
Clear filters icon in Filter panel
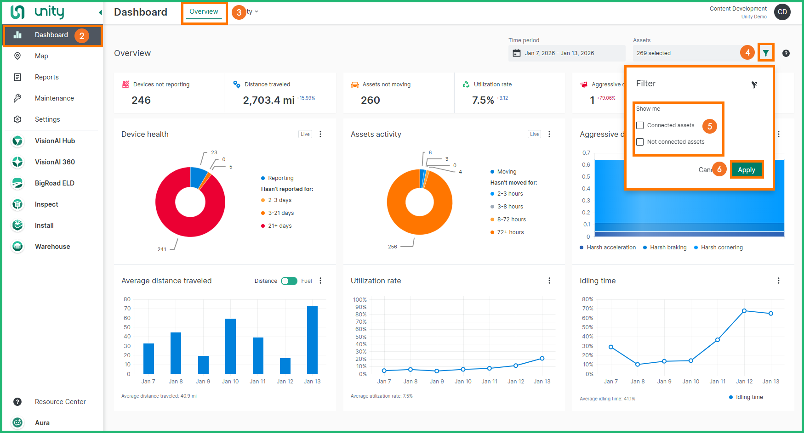point(754,84)
